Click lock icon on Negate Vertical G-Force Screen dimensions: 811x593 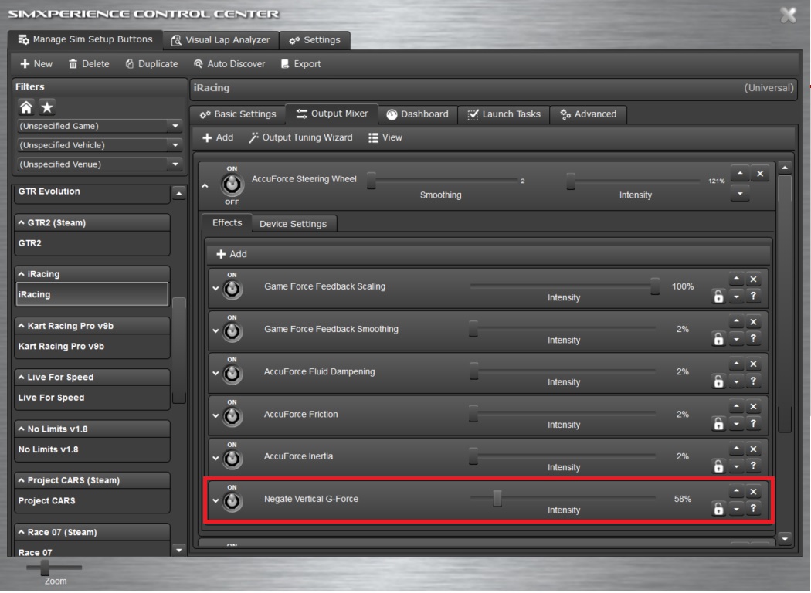(718, 509)
